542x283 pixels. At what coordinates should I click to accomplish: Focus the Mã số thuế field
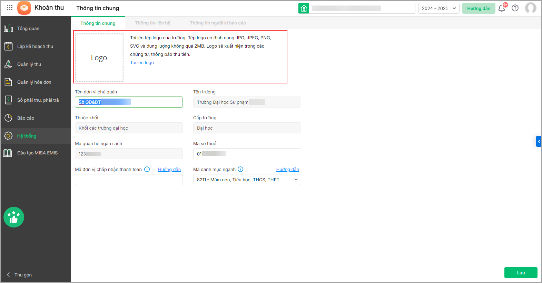(x=247, y=154)
